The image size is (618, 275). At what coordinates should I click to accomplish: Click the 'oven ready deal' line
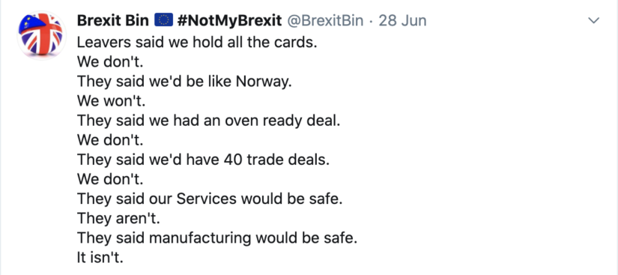(208, 121)
